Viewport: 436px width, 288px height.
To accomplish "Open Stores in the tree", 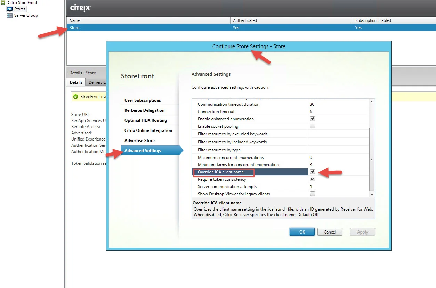I will click(x=20, y=9).
